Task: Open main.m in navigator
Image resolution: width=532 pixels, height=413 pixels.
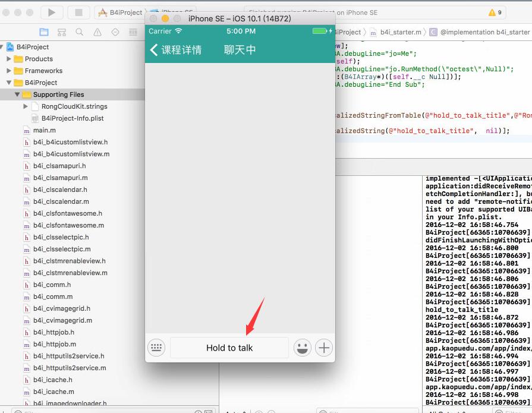Action: click(44, 130)
